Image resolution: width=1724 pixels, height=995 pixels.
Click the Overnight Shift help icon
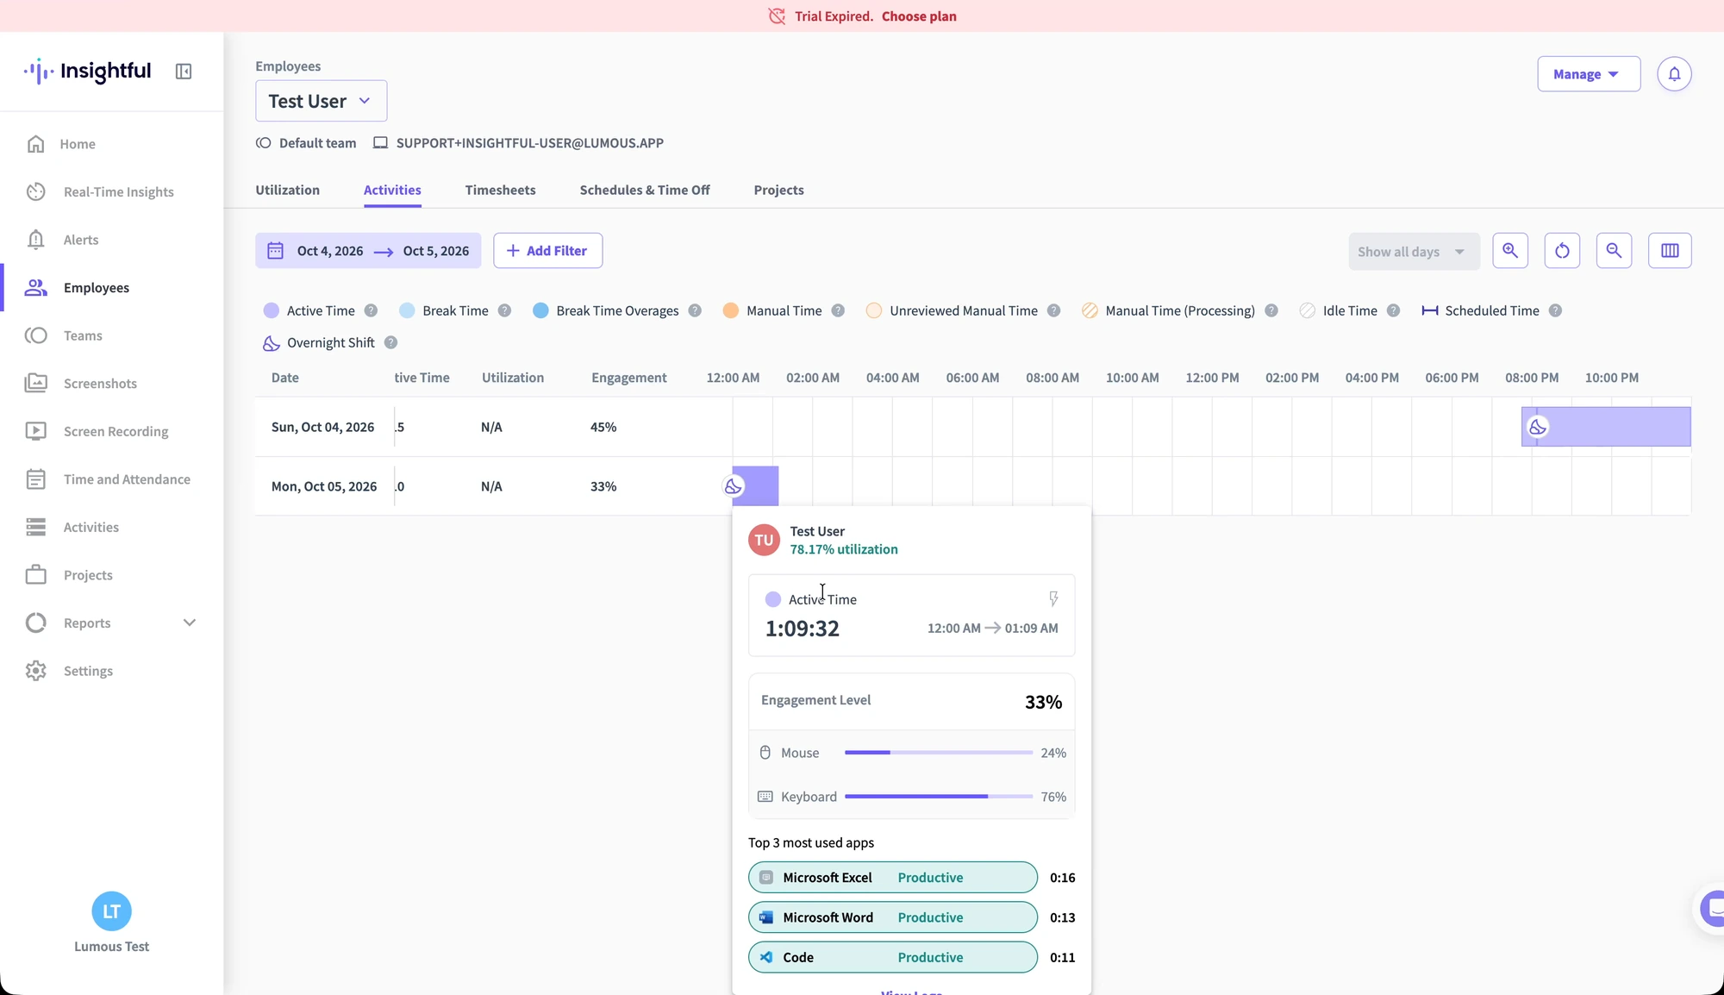point(390,342)
